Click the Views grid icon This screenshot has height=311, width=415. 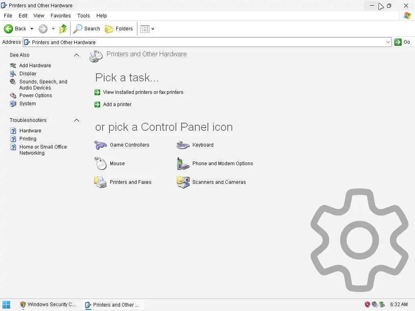coord(145,29)
